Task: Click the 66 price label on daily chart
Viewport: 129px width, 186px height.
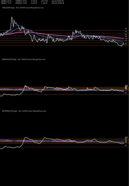Action: click(126, 44)
